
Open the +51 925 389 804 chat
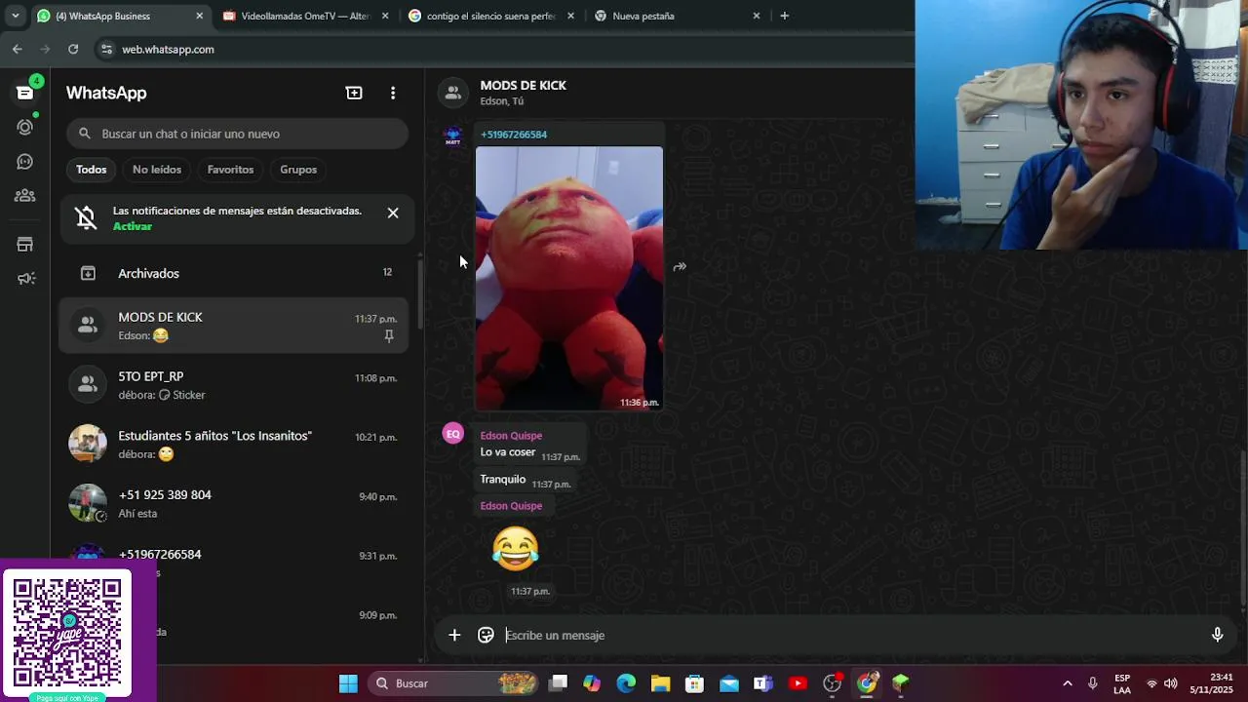click(x=234, y=504)
